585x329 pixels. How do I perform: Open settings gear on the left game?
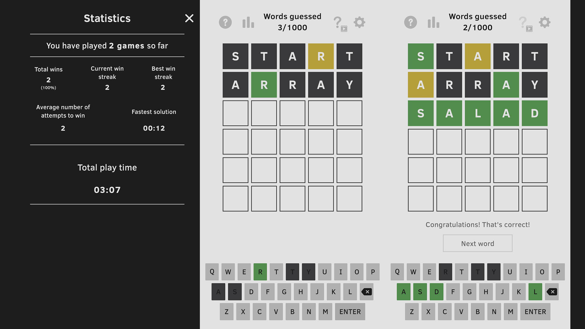[x=359, y=22]
